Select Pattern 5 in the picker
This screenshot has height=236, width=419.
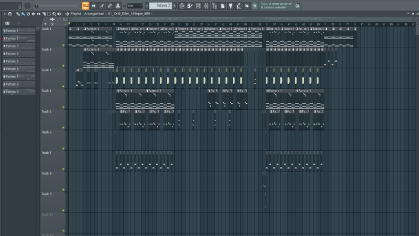(19, 61)
